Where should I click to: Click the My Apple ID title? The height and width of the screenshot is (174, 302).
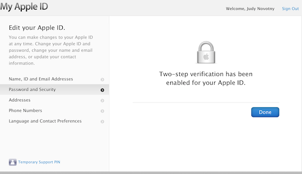click(24, 7)
